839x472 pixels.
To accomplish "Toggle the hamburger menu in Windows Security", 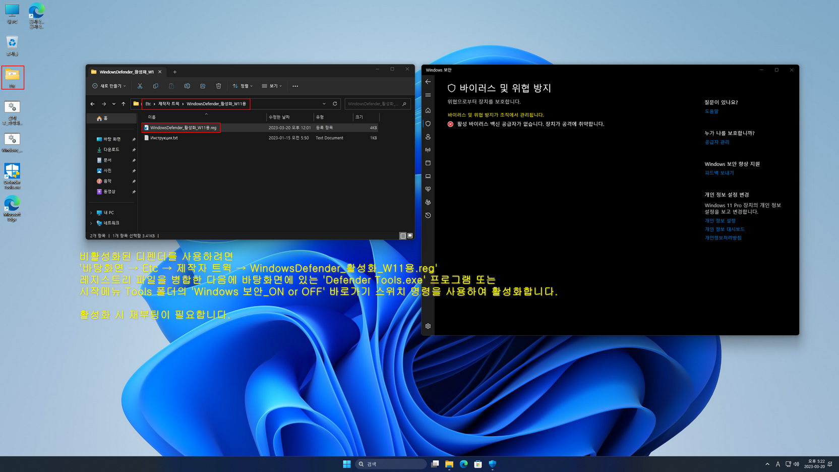I will pos(428,95).
